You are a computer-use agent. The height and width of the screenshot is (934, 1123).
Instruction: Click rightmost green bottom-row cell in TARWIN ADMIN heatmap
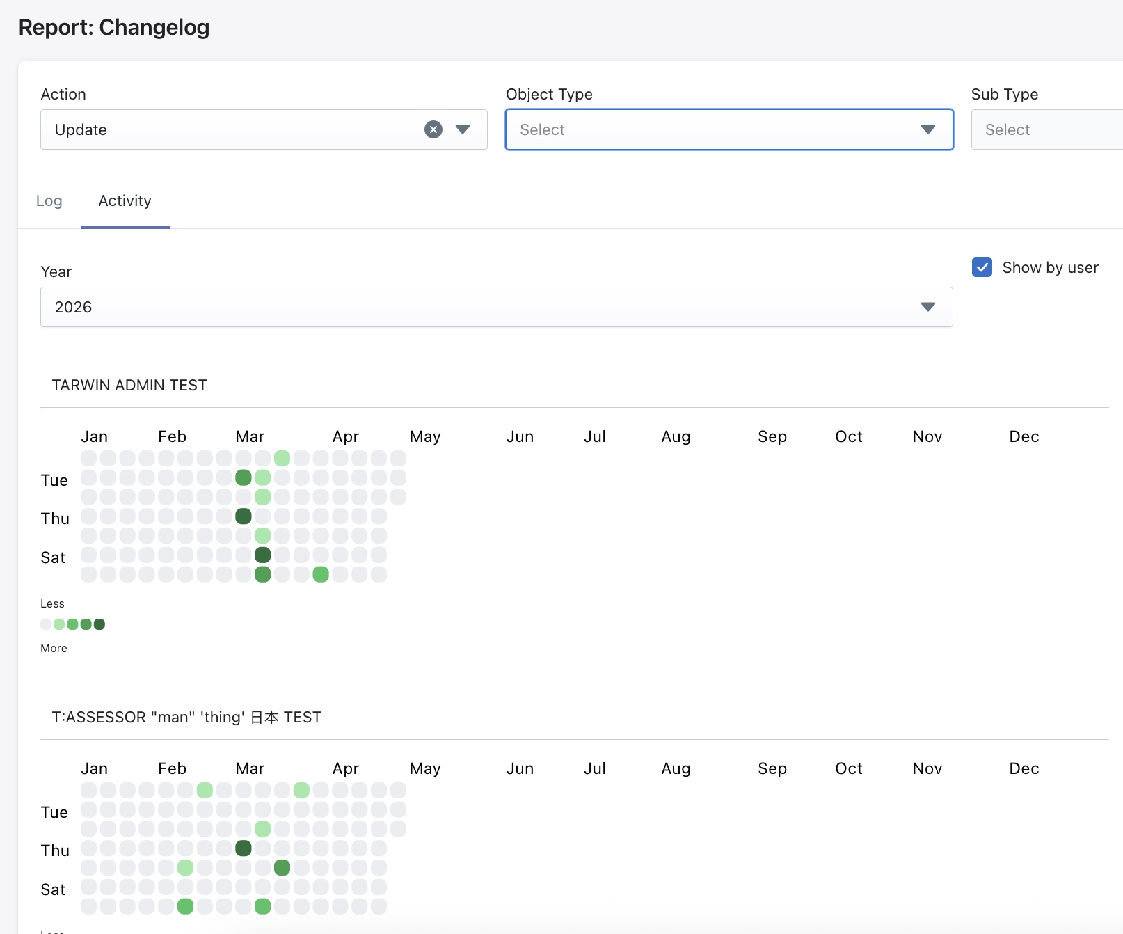click(321, 575)
